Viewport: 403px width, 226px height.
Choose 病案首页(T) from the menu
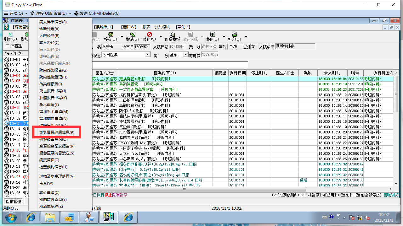(x=60, y=160)
